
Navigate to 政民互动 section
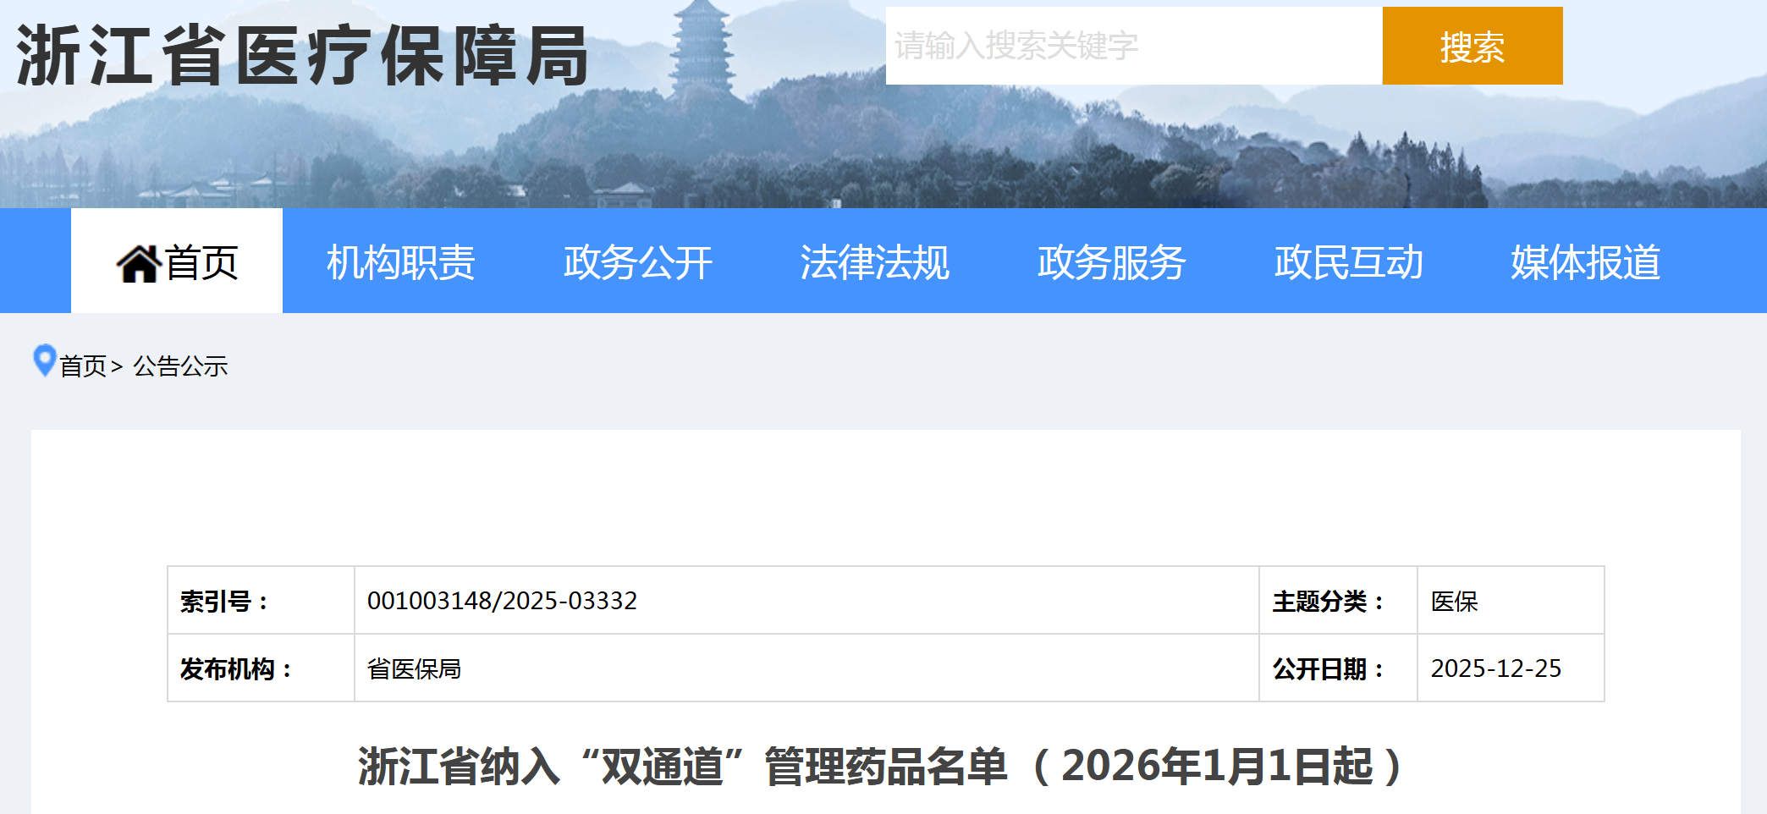[1350, 263]
